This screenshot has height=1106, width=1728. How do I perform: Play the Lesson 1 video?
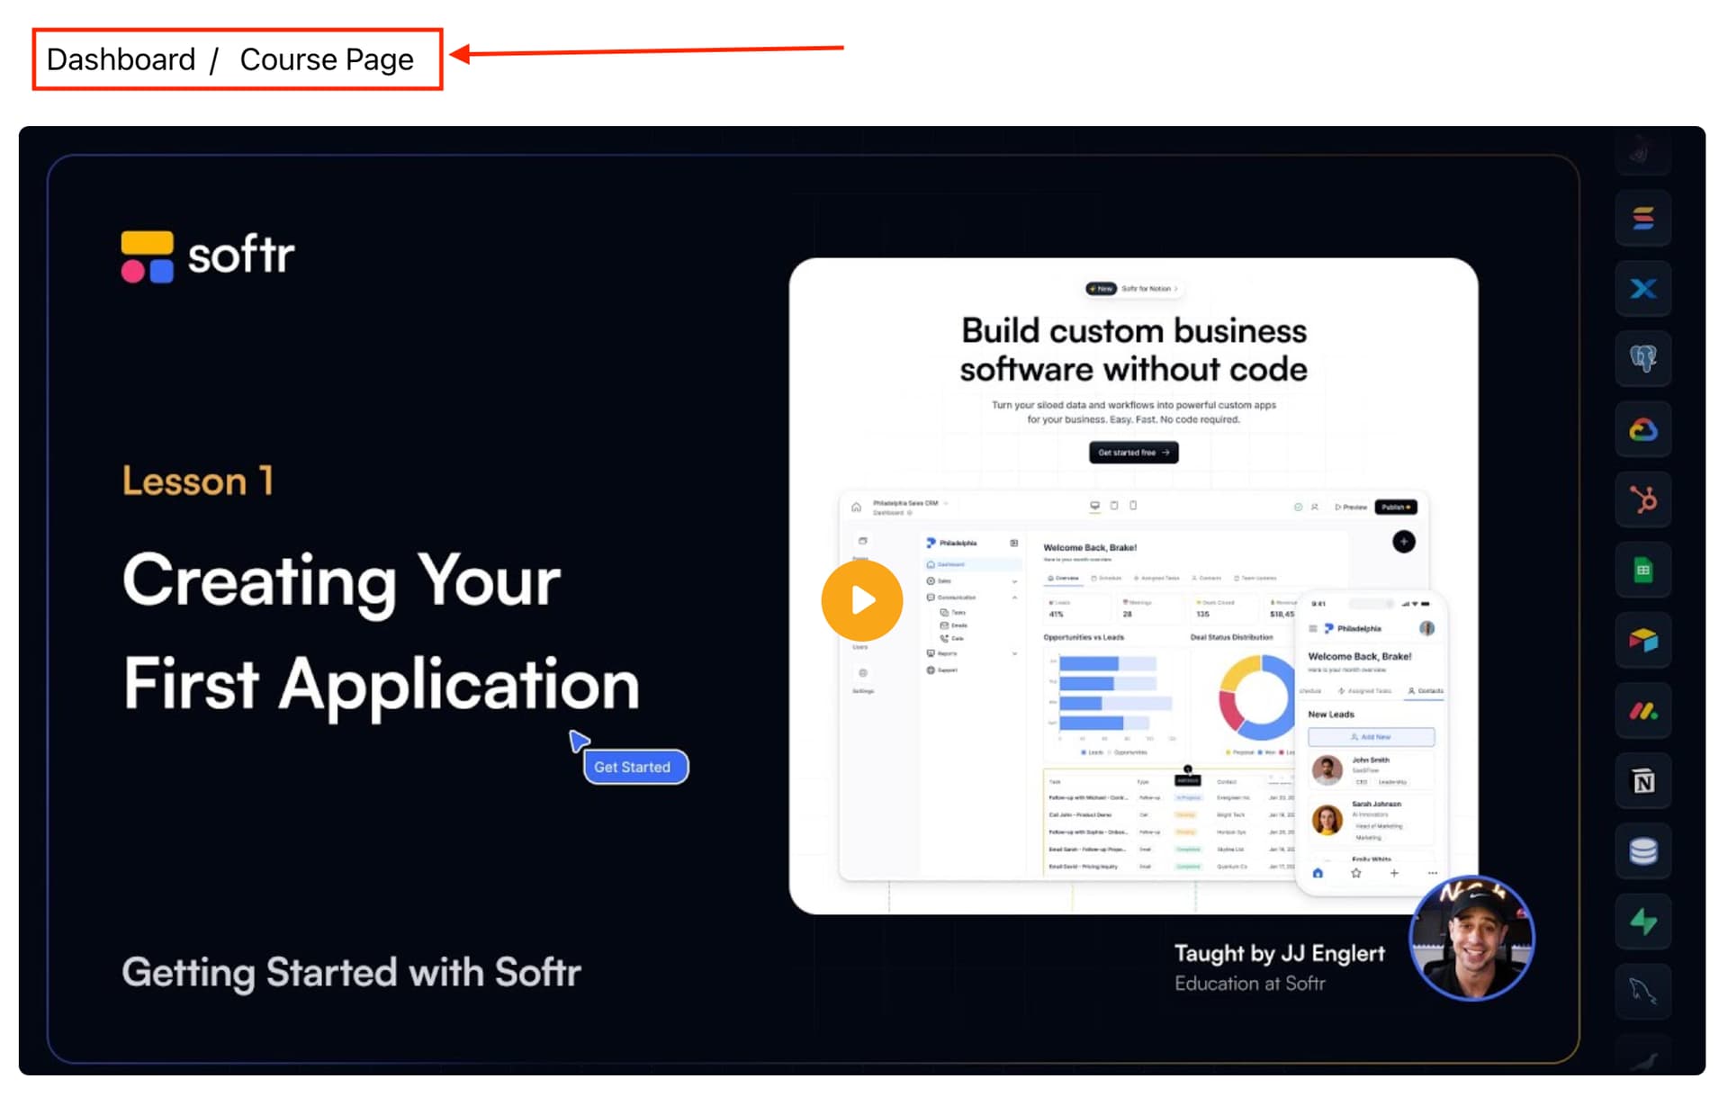coord(861,600)
